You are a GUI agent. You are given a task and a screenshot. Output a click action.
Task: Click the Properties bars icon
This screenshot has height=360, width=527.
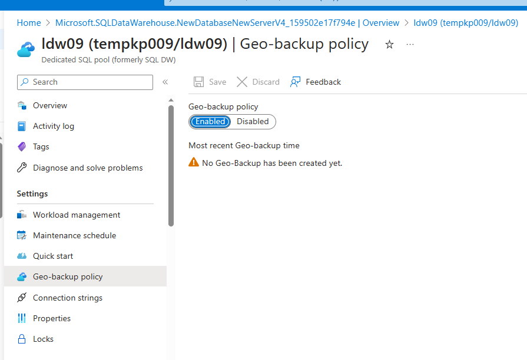pyautogui.click(x=22, y=318)
